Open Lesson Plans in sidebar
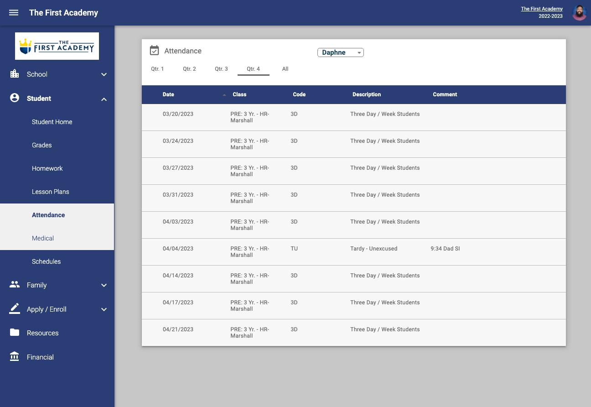 [51, 192]
